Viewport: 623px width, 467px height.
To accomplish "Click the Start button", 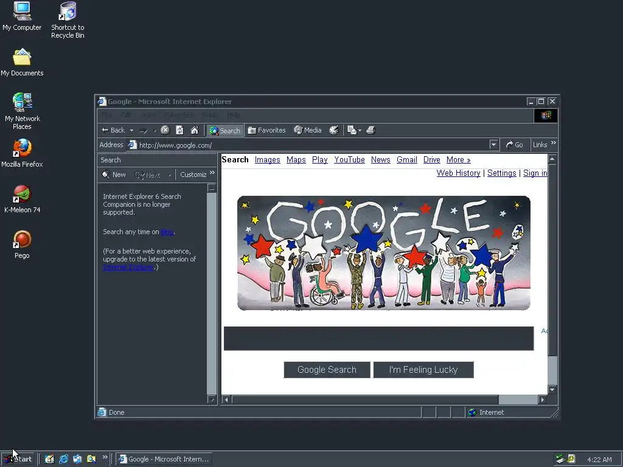I will [18, 459].
